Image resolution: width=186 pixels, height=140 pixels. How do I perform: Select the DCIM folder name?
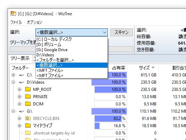click(x=38, y=104)
